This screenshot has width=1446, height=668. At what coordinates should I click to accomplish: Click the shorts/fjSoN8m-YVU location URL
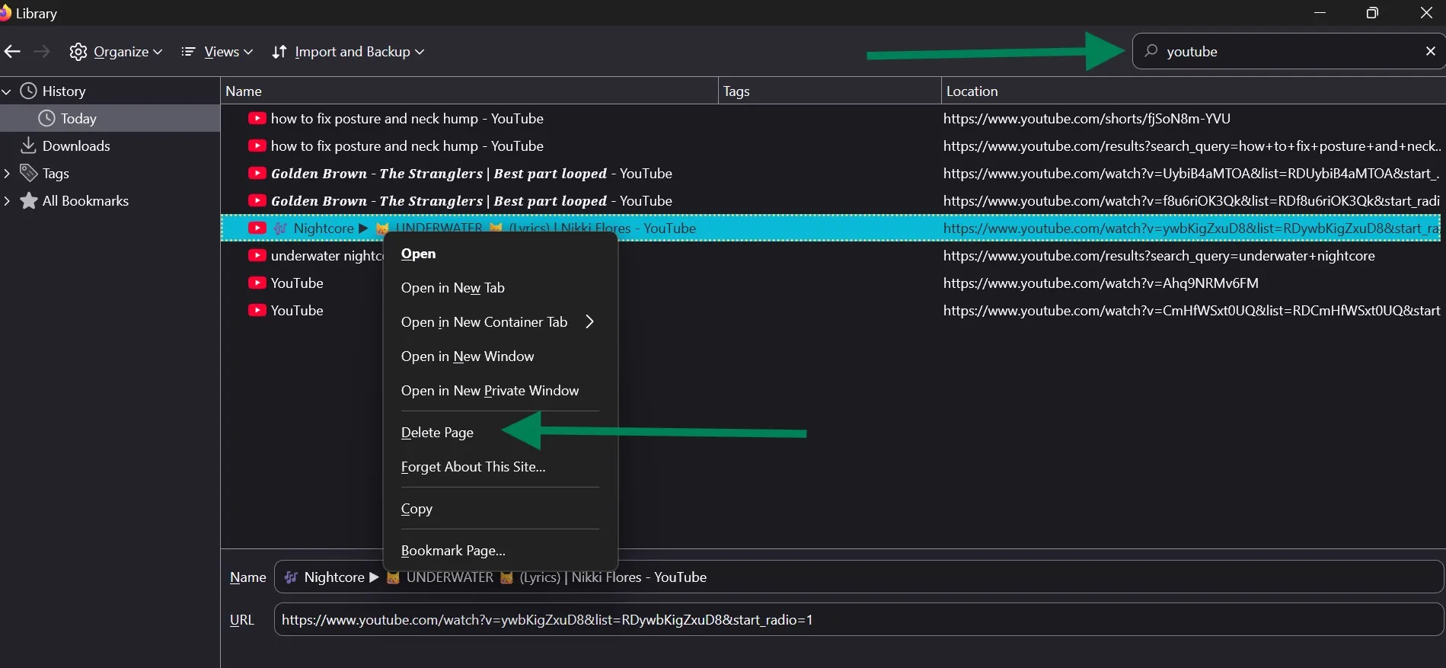click(1087, 118)
